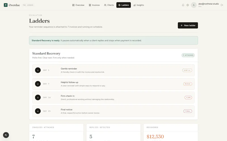Click the RECOVERED stat label
The image size is (227, 141).
pos(152,127)
